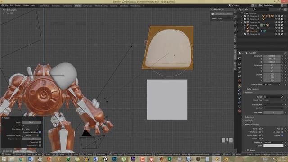Switch to the Animation workspace tab

pyautogui.click(x=56, y=6)
